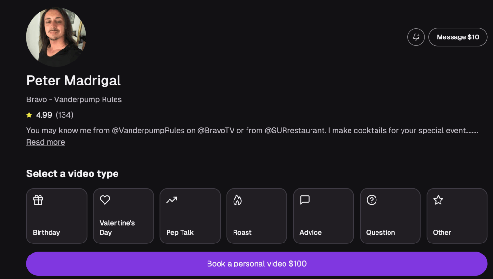Click the trending arrow icon on Pep Talk
493x279 pixels.
click(171, 200)
